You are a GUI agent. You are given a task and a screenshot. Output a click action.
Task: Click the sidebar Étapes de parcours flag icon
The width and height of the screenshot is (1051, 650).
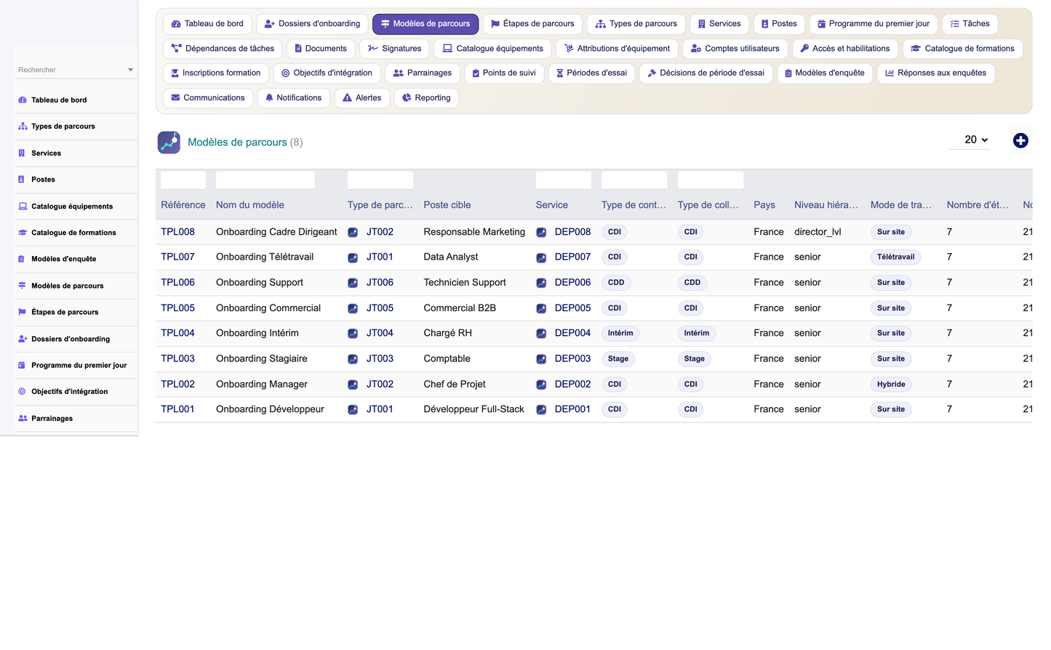tap(22, 312)
